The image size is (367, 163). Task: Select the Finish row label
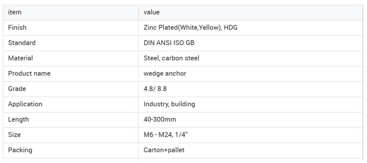click(17, 27)
